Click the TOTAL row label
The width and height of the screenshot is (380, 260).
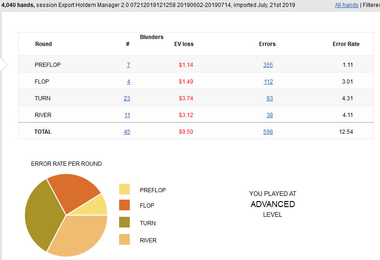(43, 132)
